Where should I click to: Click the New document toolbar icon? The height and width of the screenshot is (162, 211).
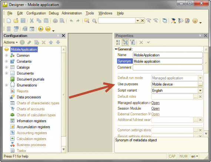pos(9,21)
